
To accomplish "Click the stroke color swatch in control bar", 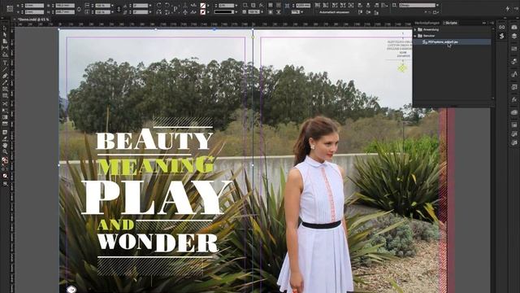I will [x=203, y=12].
